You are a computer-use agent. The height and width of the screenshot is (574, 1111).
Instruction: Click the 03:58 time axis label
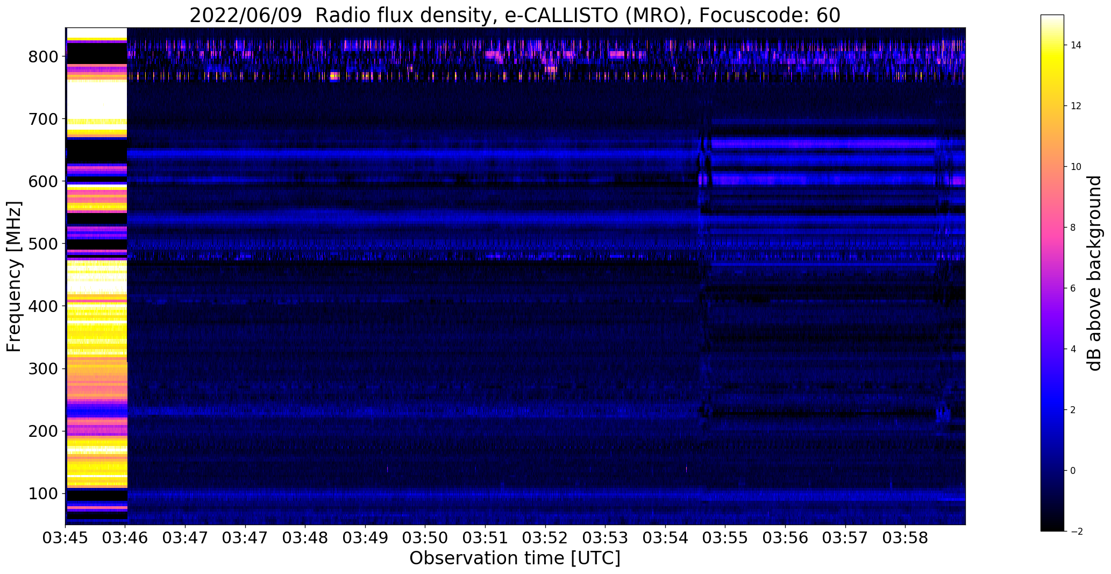click(x=905, y=538)
